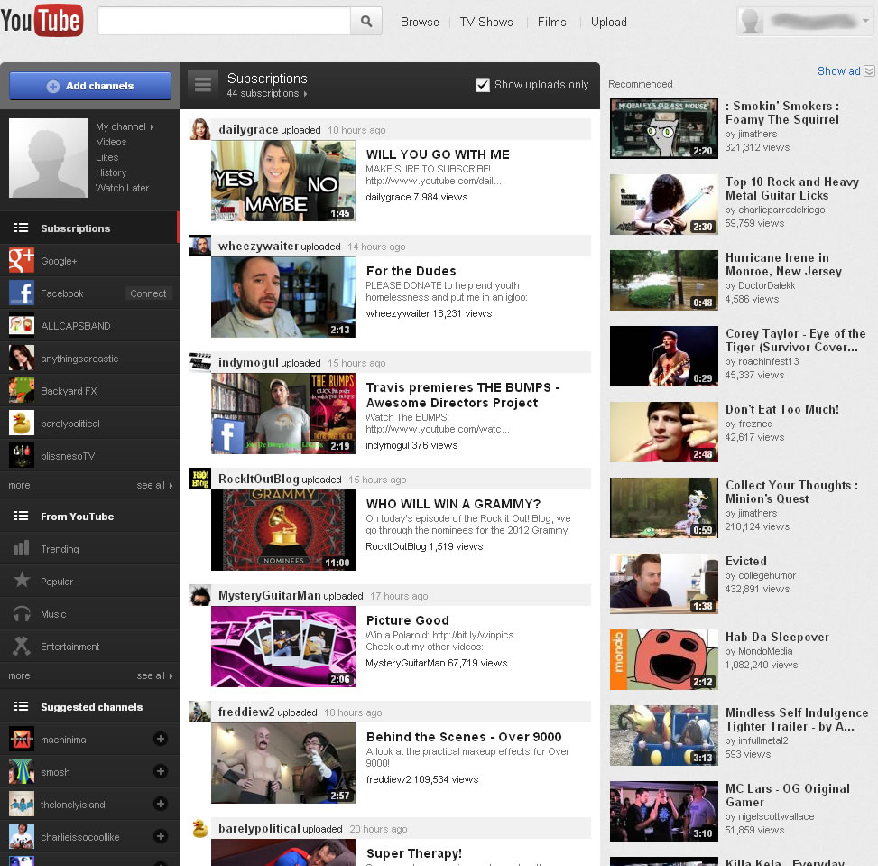The image size is (878, 866).
Task: Select Subscriptions in left sidebar
Action: [x=90, y=228]
